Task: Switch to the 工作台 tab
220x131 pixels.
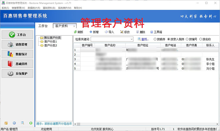Action: [x=43, y=26]
